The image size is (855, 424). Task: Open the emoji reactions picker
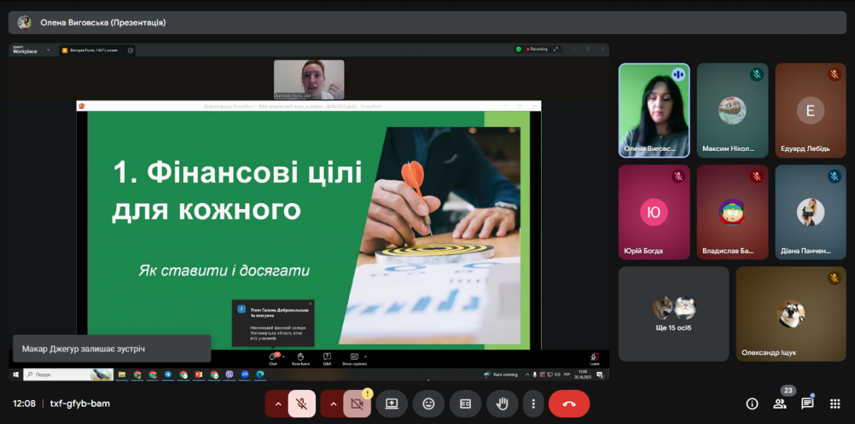tap(428, 403)
